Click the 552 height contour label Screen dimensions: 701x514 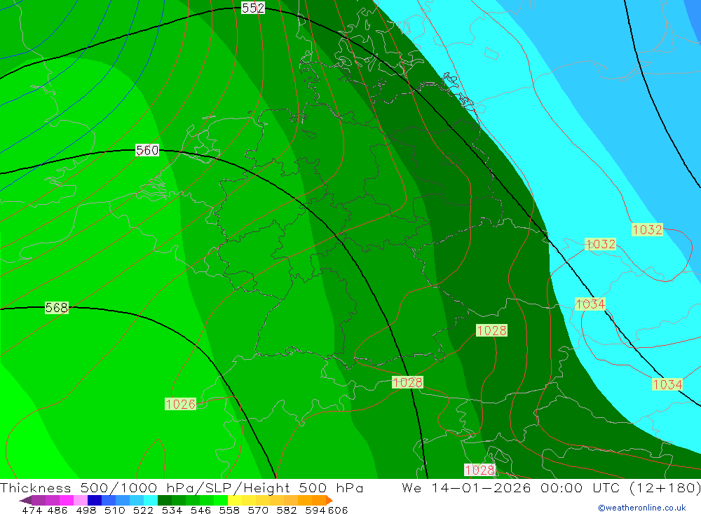click(253, 8)
